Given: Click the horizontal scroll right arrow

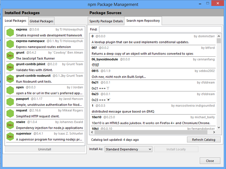Looking at the screenshot, I should (214, 132).
